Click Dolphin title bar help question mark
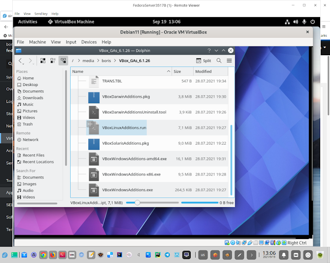The width and height of the screenshot is (330, 263). coord(209,50)
